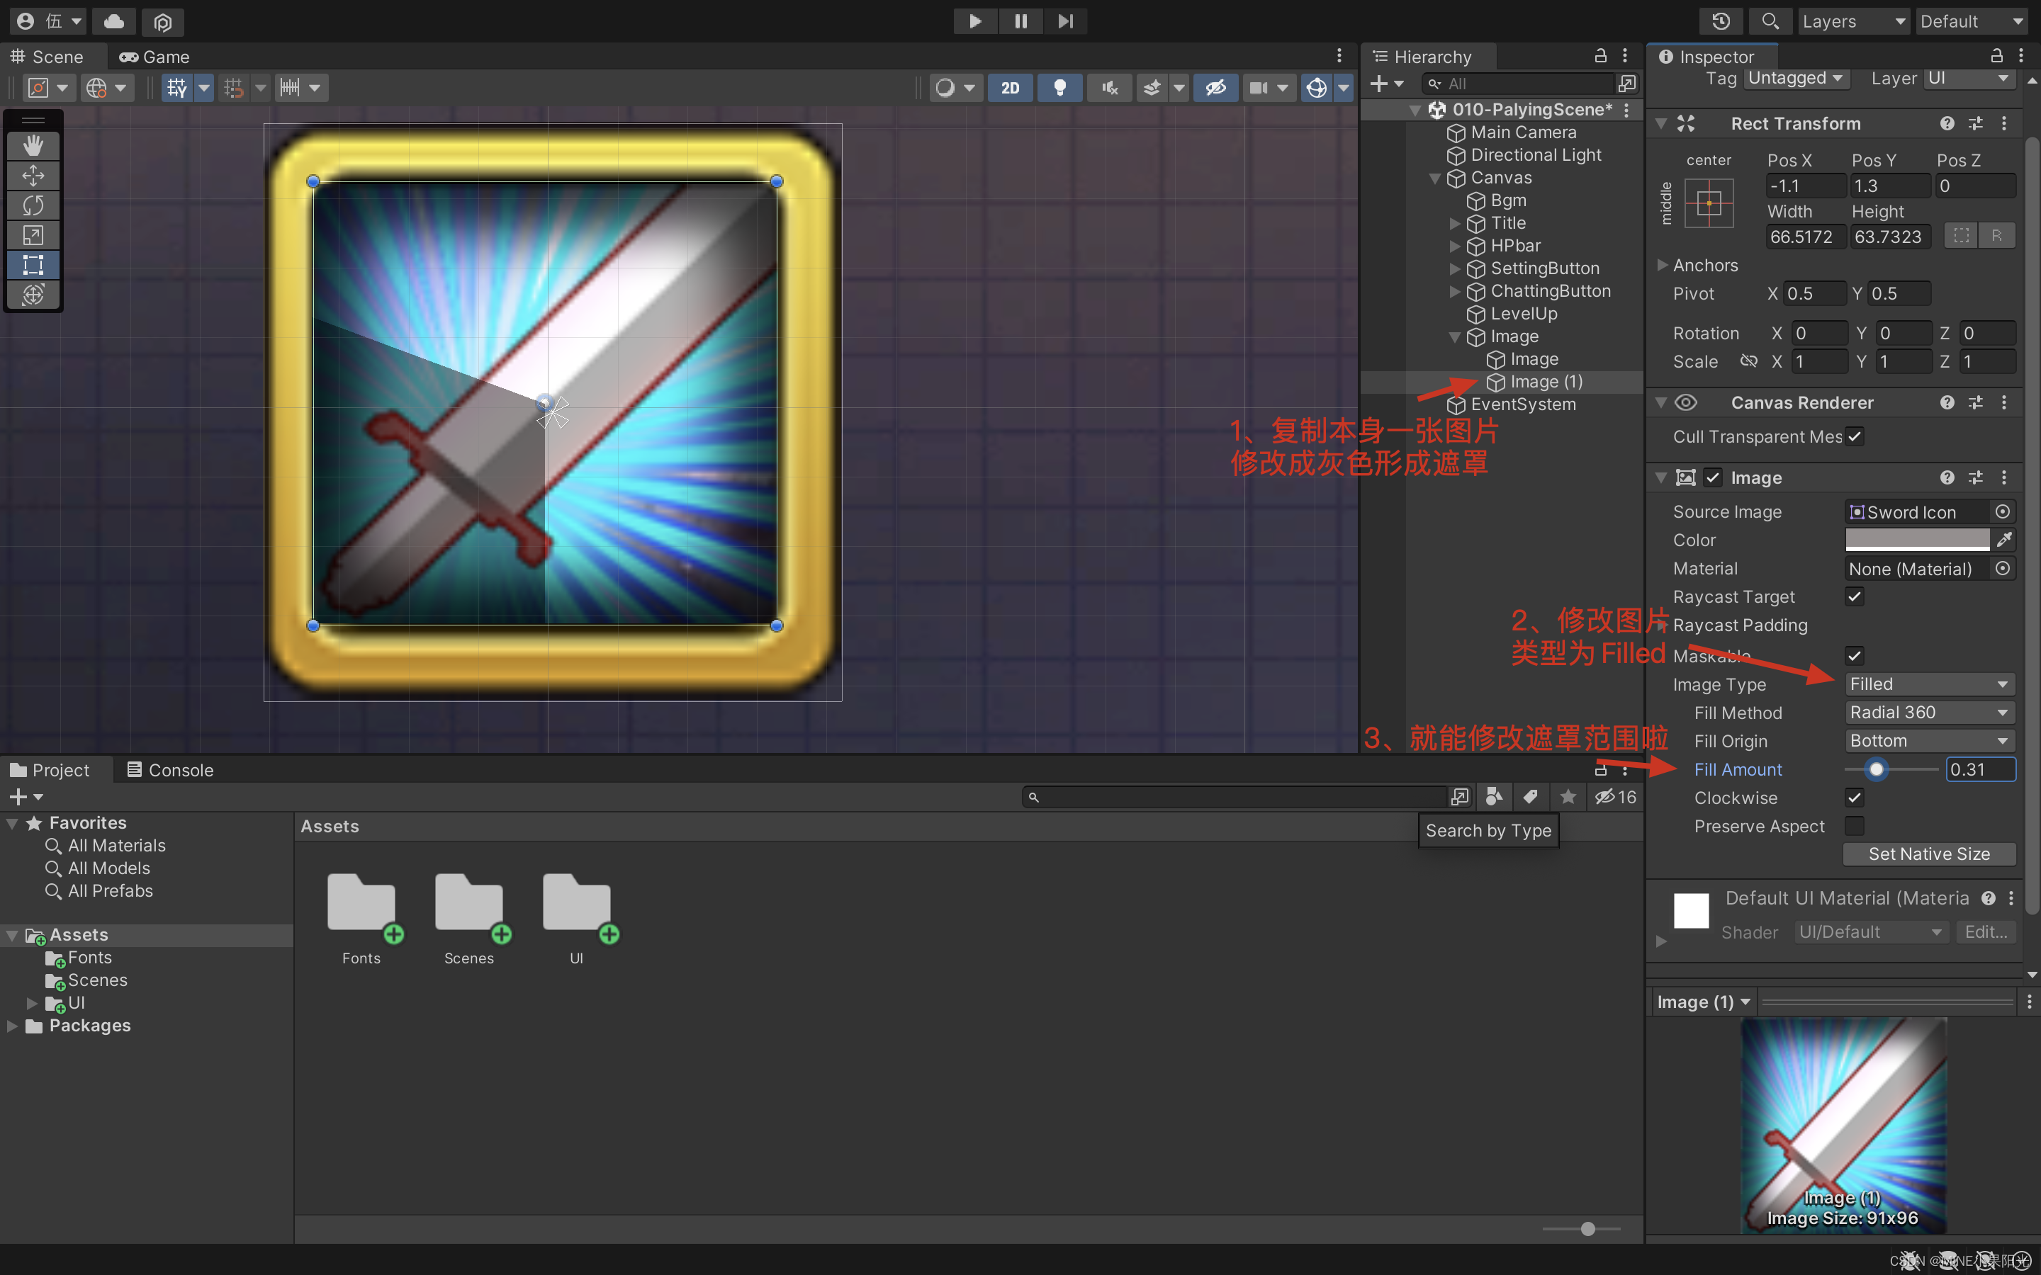2041x1275 pixels.
Task: Click the Gizmos toggle icon
Action: click(x=1317, y=88)
